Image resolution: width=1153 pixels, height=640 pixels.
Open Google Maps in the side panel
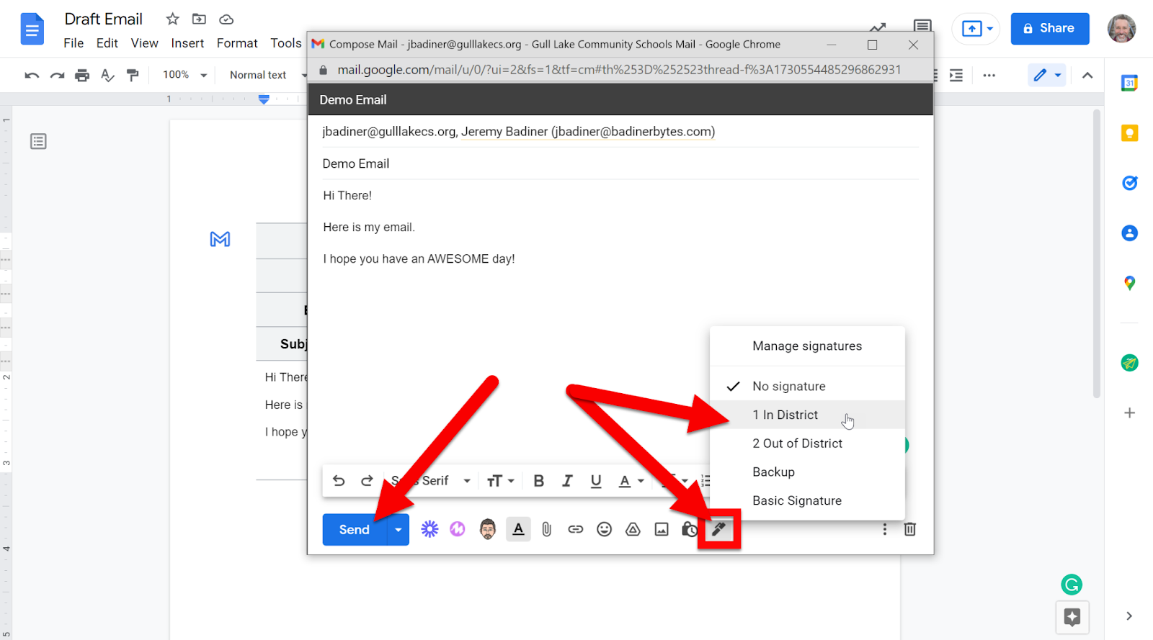(1129, 284)
